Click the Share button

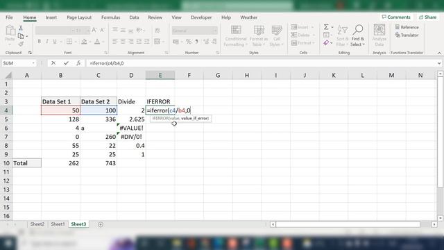click(427, 17)
